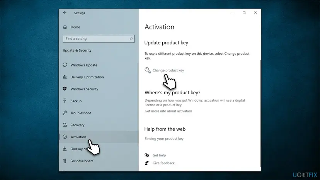Open Get more info about activation link
The image size is (320, 180).
[169, 111]
